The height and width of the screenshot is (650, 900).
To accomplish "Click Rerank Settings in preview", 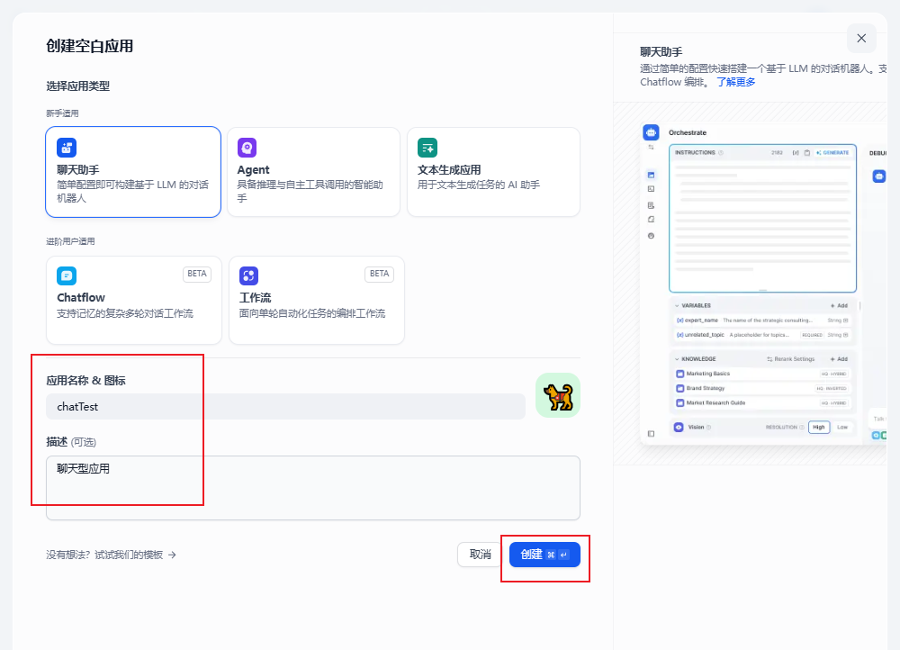I will point(791,359).
